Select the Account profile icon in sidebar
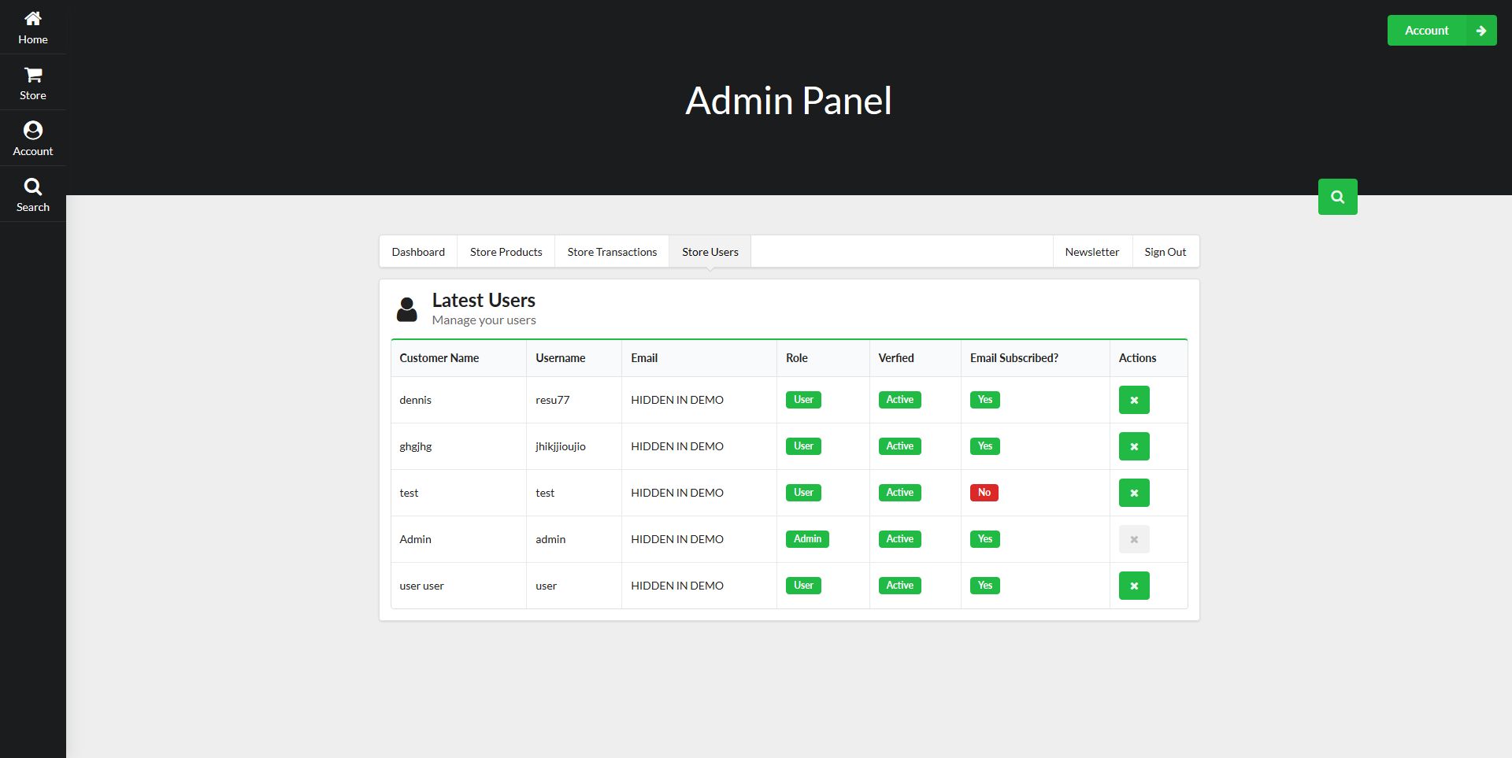 pos(33,130)
